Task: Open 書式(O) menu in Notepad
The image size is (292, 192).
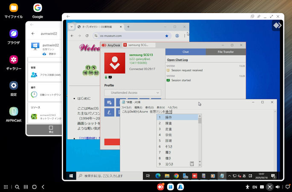Action: pos(149,108)
